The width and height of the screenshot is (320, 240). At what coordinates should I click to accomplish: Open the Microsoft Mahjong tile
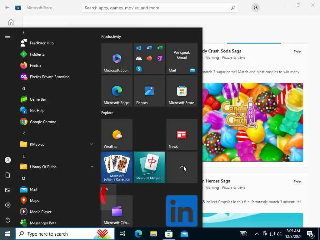(x=149, y=167)
